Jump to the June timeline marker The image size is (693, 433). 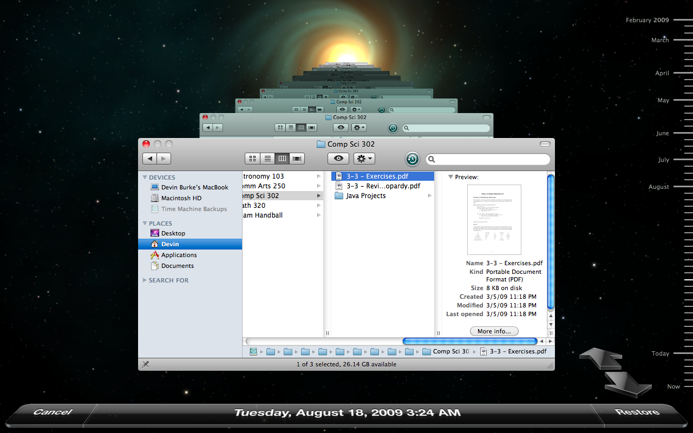(663, 133)
